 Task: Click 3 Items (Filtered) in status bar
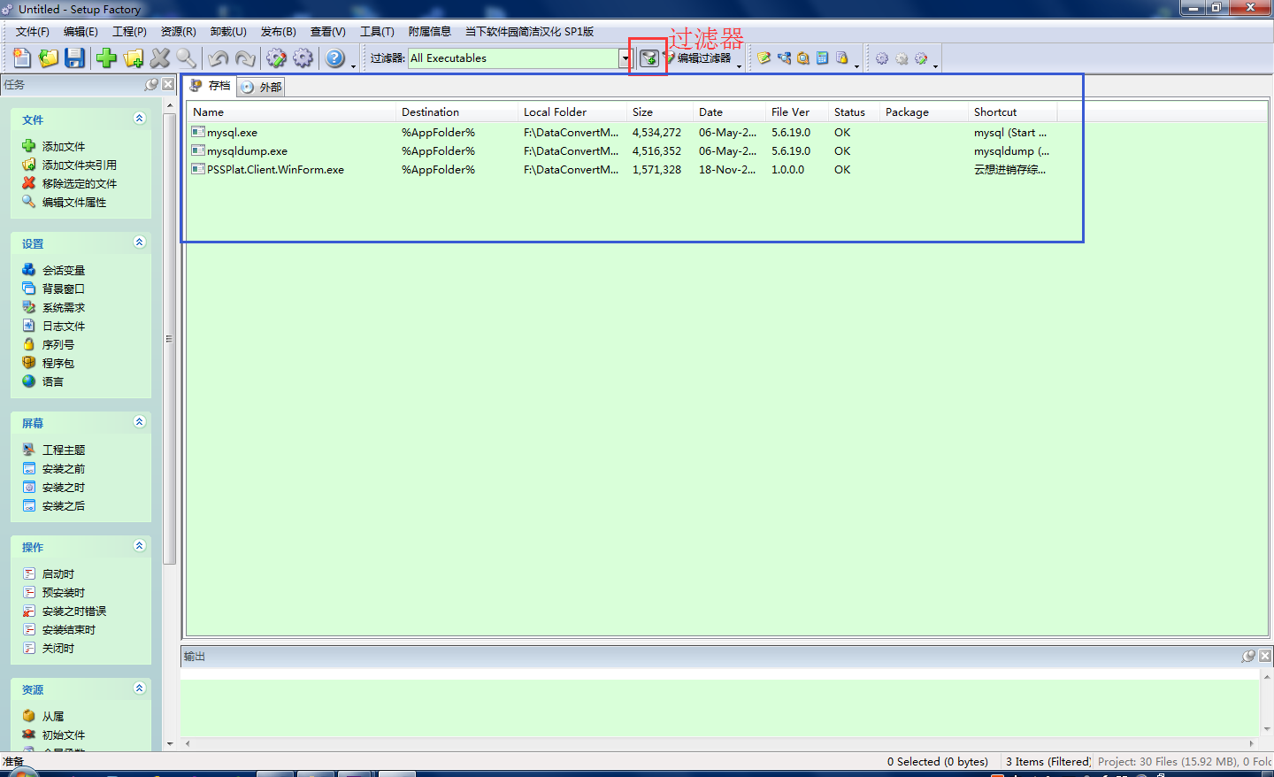pos(1048,762)
